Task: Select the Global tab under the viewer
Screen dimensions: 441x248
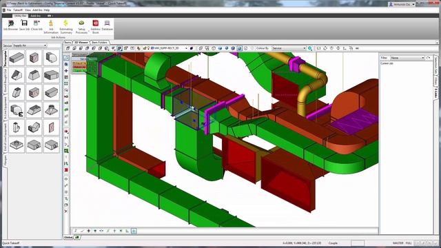Action: (x=68, y=237)
